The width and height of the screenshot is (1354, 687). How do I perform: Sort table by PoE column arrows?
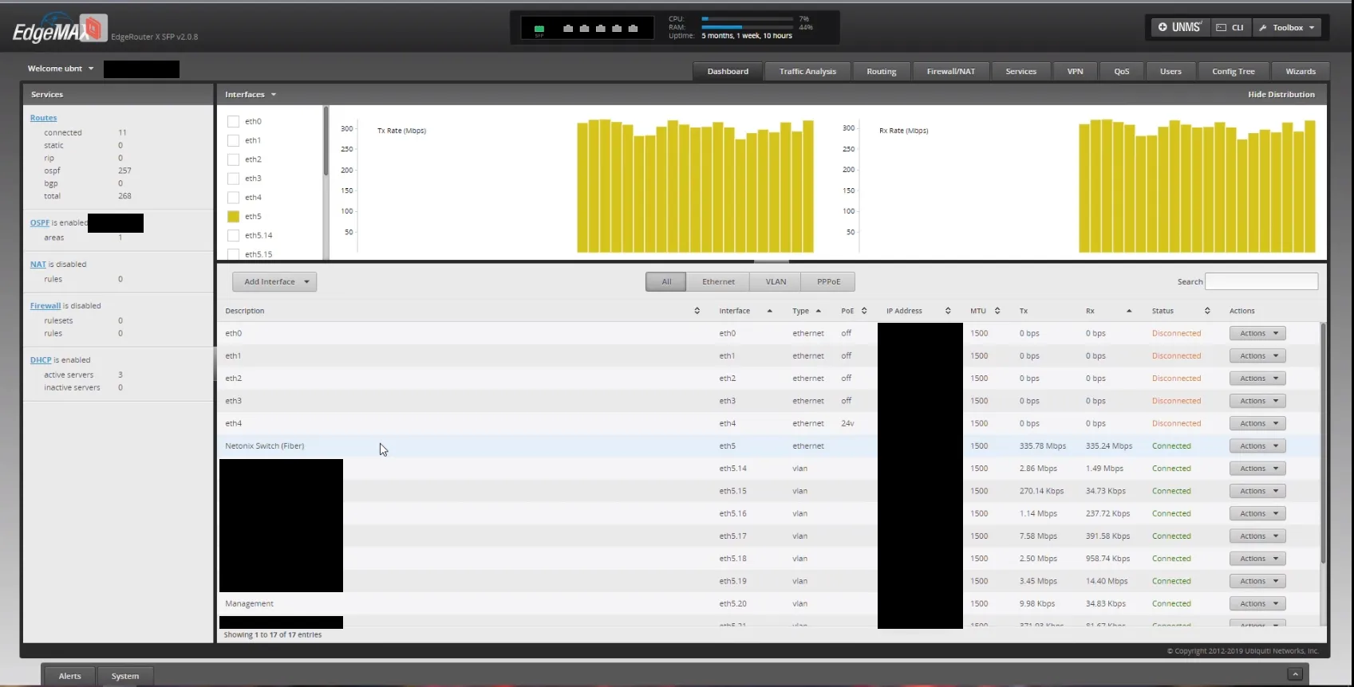tap(863, 311)
